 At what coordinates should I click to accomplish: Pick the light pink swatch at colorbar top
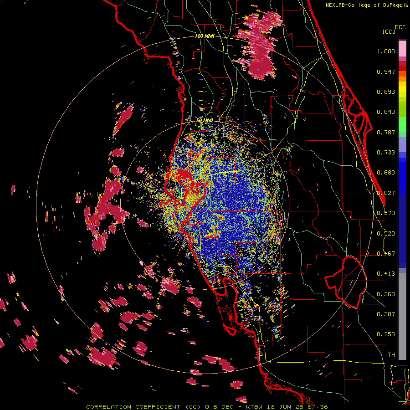pyautogui.click(x=402, y=48)
